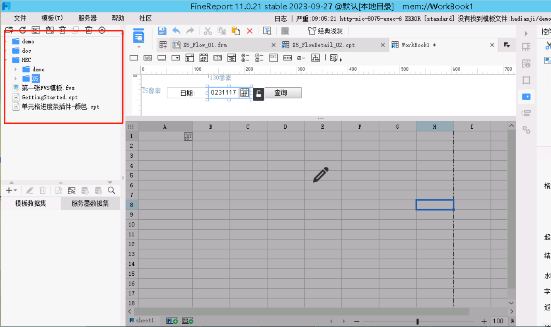551x327 pixels.
Task: Open the tab list dropdown beside WorkBook1
Action: tap(507, 45)
